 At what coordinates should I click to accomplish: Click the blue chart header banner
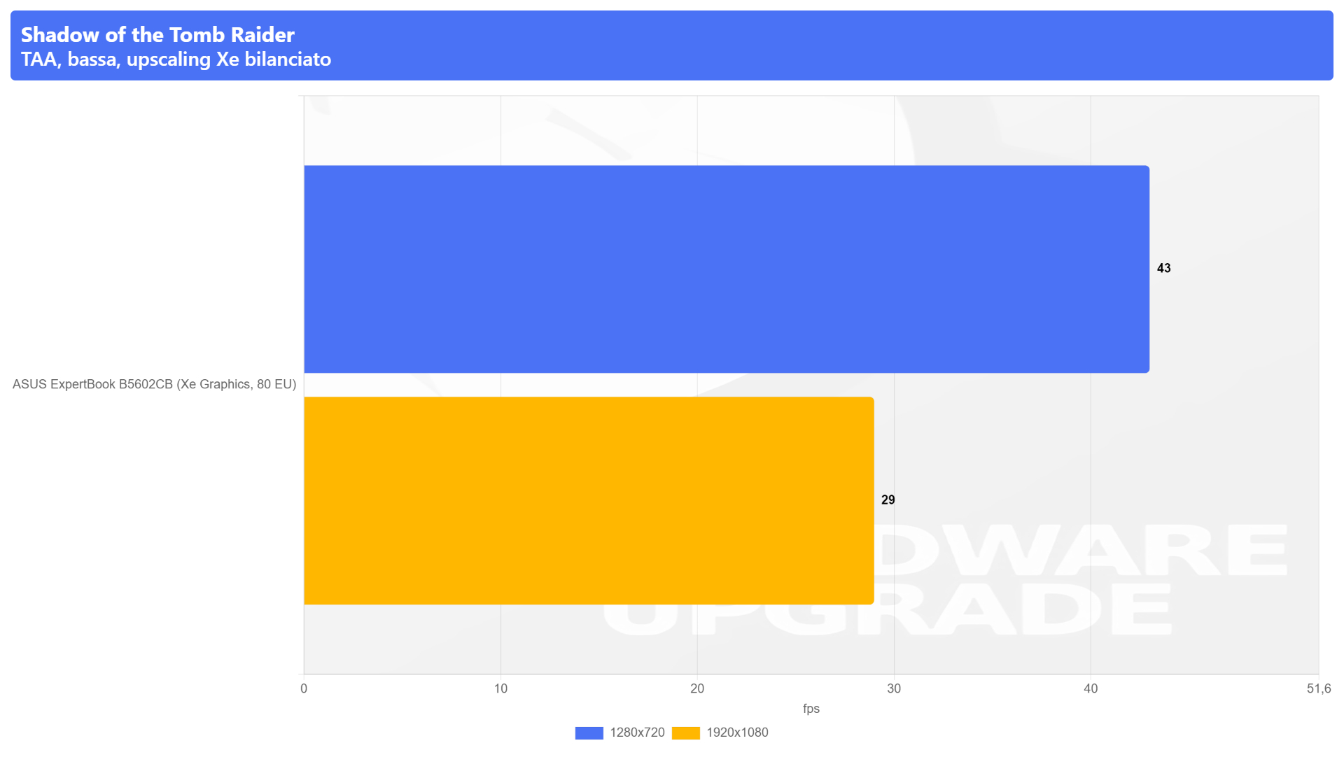[x=672, y=45]
